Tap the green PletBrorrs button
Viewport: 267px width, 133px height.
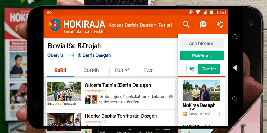click(202, 56)
